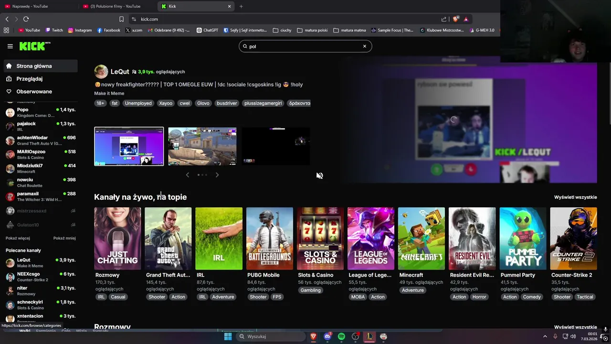Go to next featured carousel slide
This screenshot has height=344, width=611.
(217, 175)
